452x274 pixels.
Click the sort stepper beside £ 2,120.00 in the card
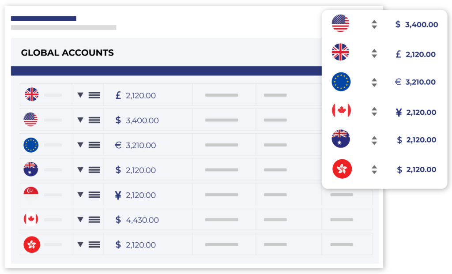pos(374,54)
